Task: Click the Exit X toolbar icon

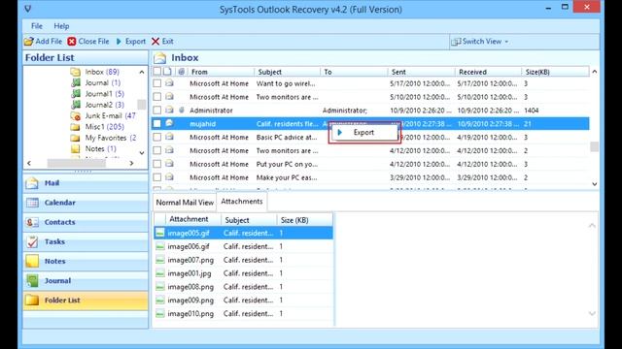Action: coord(155,41)
